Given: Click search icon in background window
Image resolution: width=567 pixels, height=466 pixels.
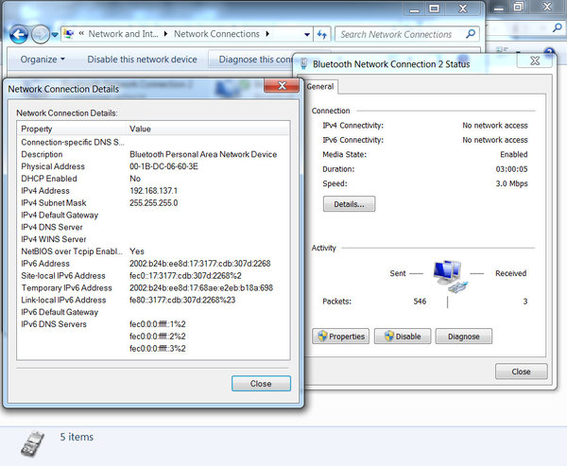Looking at the screenshot, I should [x=558, y=27].
